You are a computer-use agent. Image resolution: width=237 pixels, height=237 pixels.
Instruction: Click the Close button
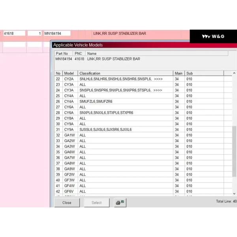point(67,203)
